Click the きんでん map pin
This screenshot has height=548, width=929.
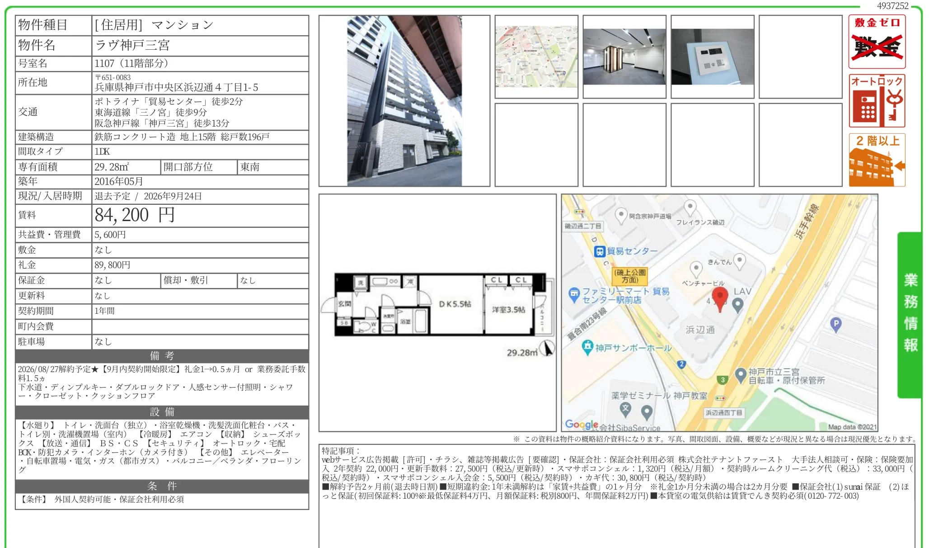pyautogui.click(x=739, y=261)
